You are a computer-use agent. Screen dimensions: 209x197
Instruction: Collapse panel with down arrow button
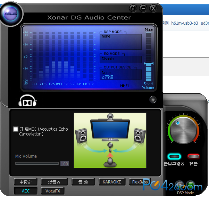pos(153,100)
